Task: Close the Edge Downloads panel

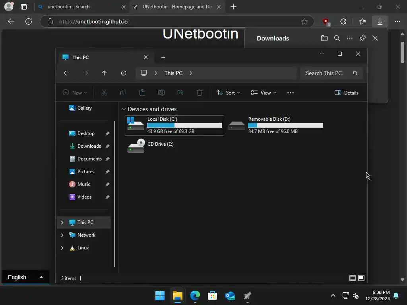Action: 375,39
